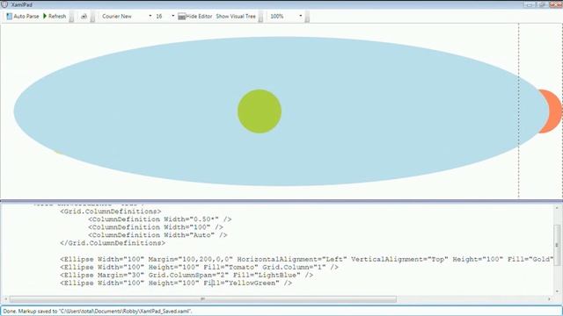Click the text Width="Auto" in editor
This screenshot has height=316, width=563.
189,235
